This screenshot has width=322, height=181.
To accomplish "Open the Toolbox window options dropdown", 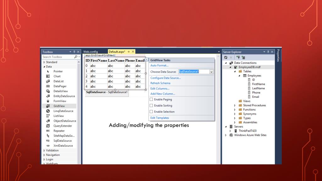I will coord(70,52).
